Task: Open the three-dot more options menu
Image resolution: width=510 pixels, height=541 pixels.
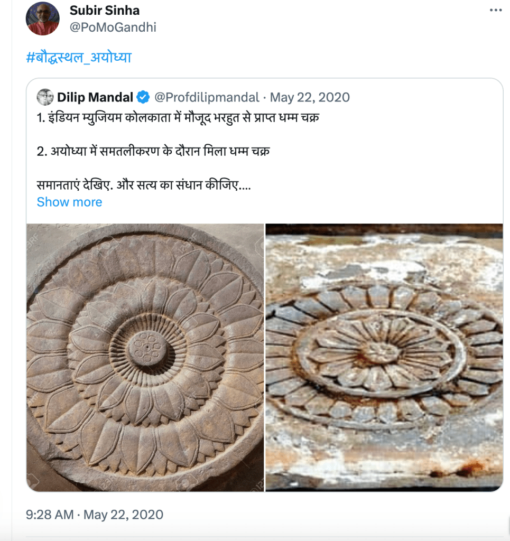Action: pyautogui.click(x=495, y=10)
